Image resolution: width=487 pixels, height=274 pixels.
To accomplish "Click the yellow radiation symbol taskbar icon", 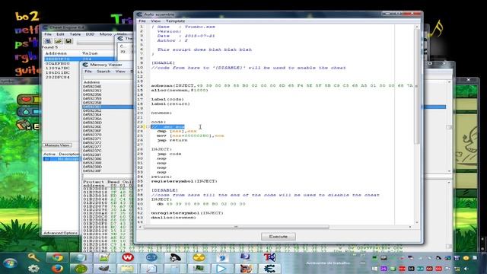I will point(199,257).
